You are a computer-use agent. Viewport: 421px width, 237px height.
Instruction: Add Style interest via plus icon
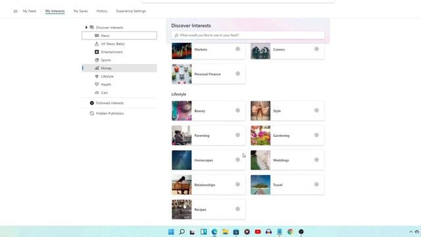pos(316,111)
